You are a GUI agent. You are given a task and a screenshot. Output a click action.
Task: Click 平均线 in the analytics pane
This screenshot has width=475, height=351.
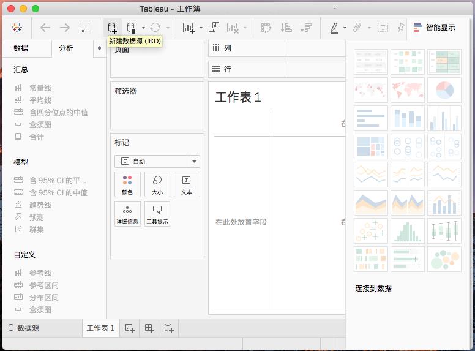(40, 100)
